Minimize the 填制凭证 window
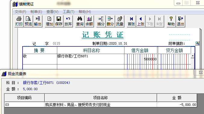The image size is (204, 114). click(178, 3)
